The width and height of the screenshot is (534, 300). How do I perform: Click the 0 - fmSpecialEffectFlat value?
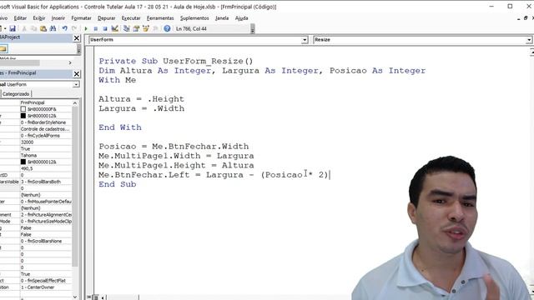click(x=46, y=281)
